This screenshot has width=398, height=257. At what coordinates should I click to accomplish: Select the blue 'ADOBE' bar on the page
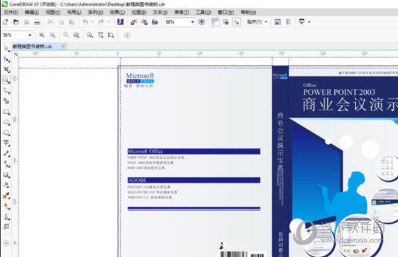pos(194,180)
